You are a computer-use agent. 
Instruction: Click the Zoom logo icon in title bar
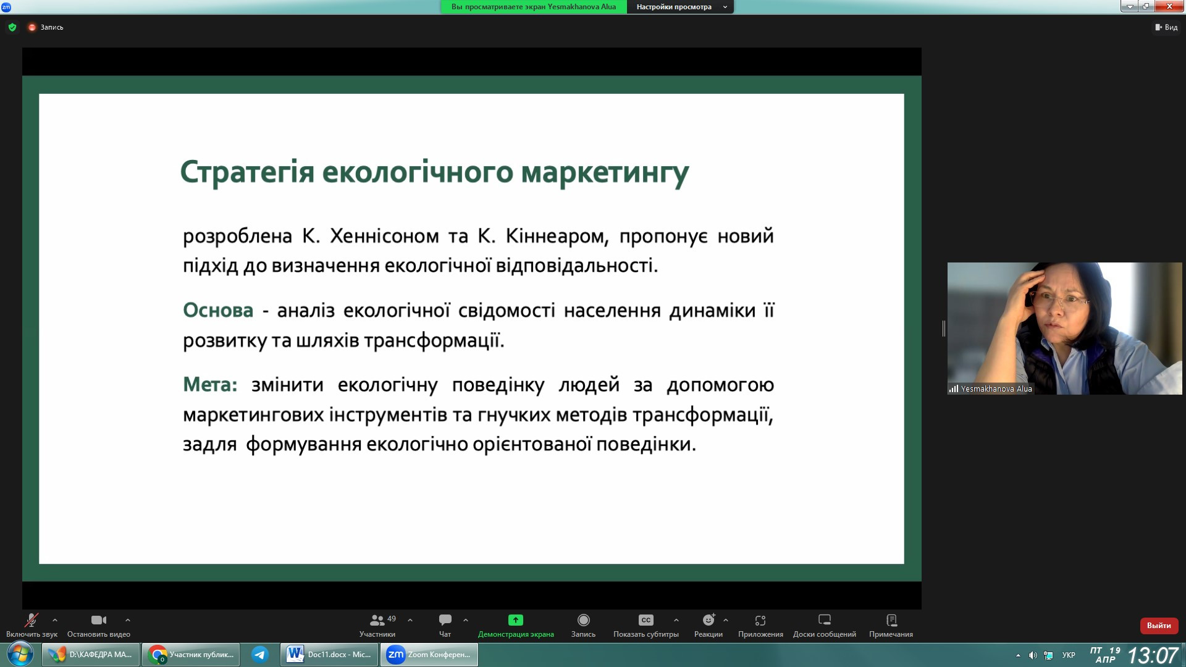[x=6, y=7]
